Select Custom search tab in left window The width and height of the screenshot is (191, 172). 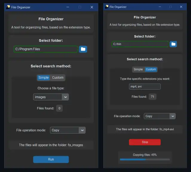(58, 78)
